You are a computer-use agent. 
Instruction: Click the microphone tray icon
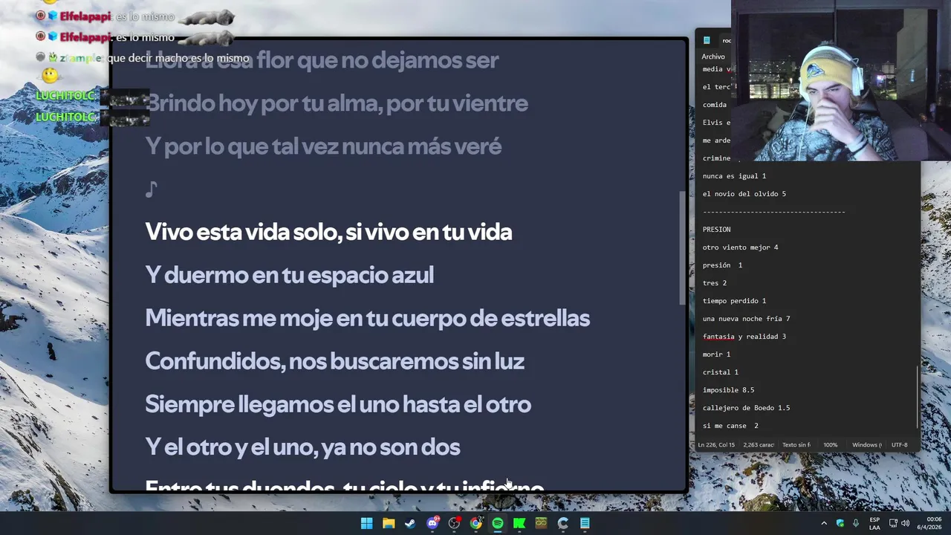pyautogui.click(x=856, y=523)
